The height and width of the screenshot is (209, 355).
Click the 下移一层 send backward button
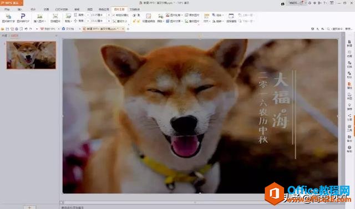246,21
